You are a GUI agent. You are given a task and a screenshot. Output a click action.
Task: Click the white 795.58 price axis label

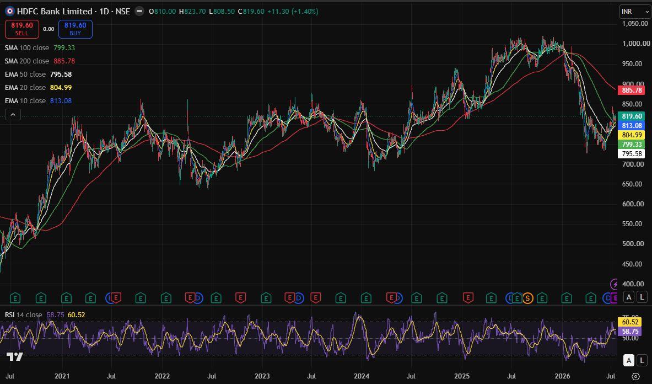pos(632,154)
